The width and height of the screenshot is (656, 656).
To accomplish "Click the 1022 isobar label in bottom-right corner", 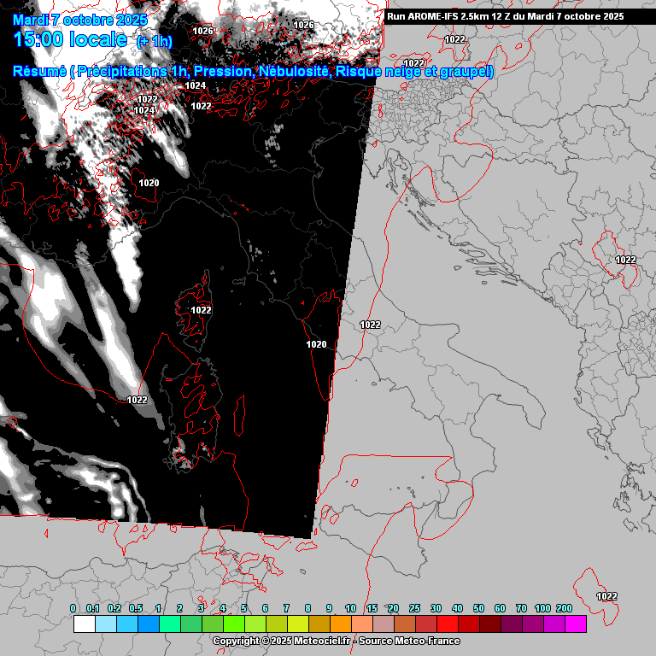I will (606, 596).
